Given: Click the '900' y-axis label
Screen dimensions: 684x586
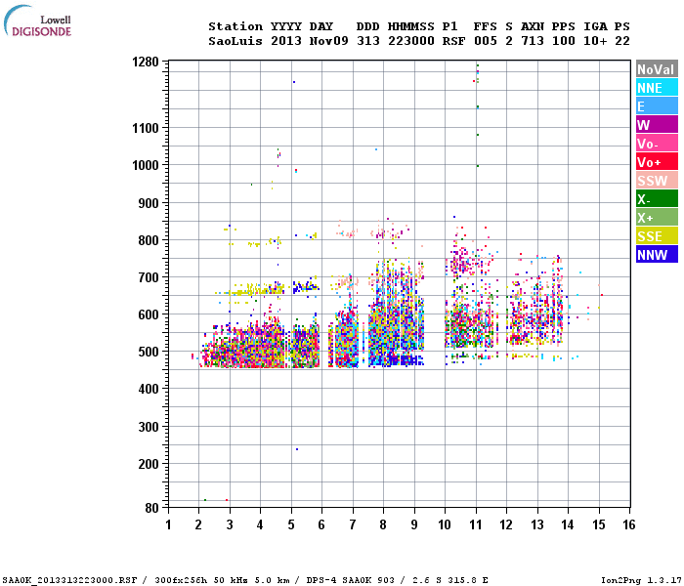Looking at the screenshot, I should [x=149, y=203].
